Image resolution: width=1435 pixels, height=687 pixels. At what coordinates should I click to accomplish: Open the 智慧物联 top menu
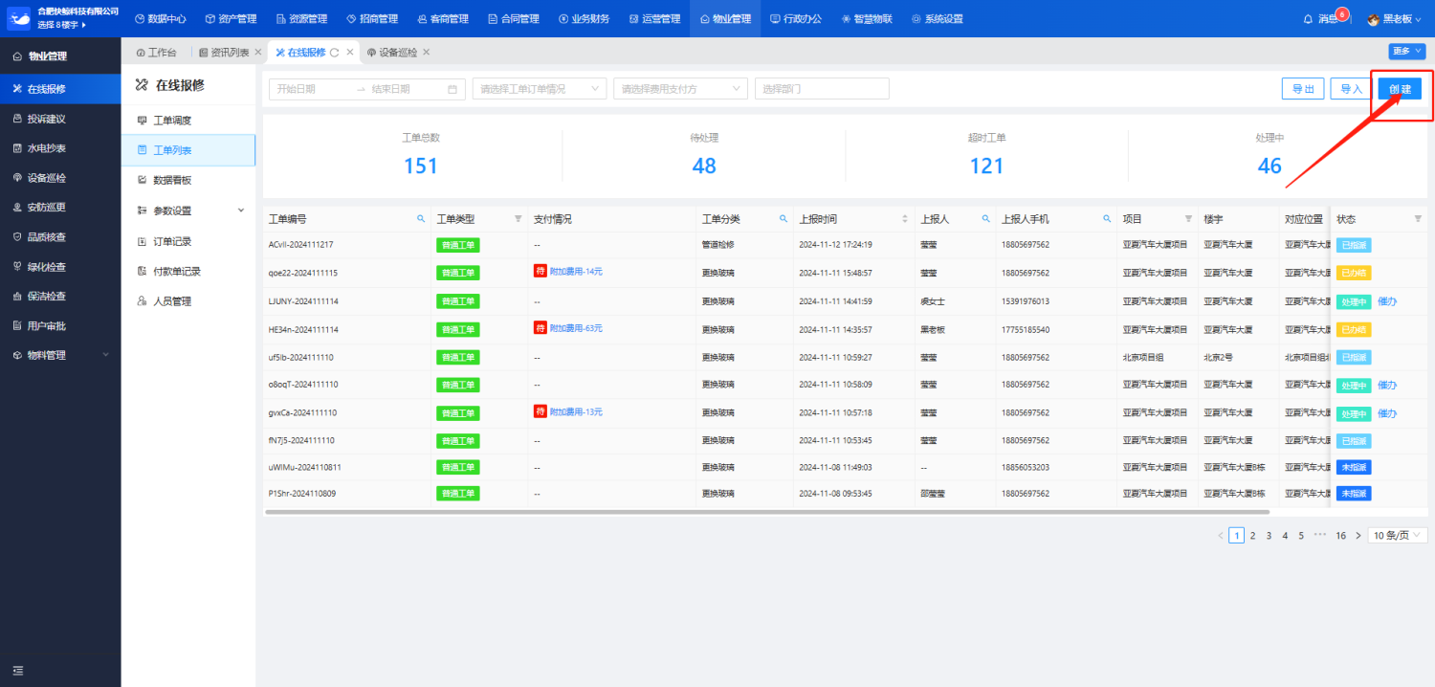click(x=867, y=19)
